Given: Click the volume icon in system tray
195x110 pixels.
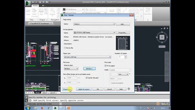Looking at the screenshot, I should point(155,108).
